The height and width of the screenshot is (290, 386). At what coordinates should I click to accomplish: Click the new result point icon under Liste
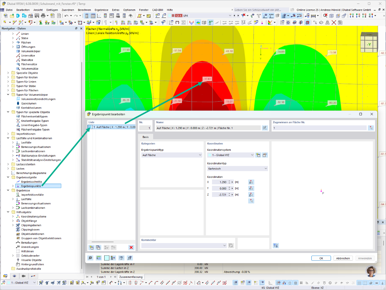tap(91, 247)
